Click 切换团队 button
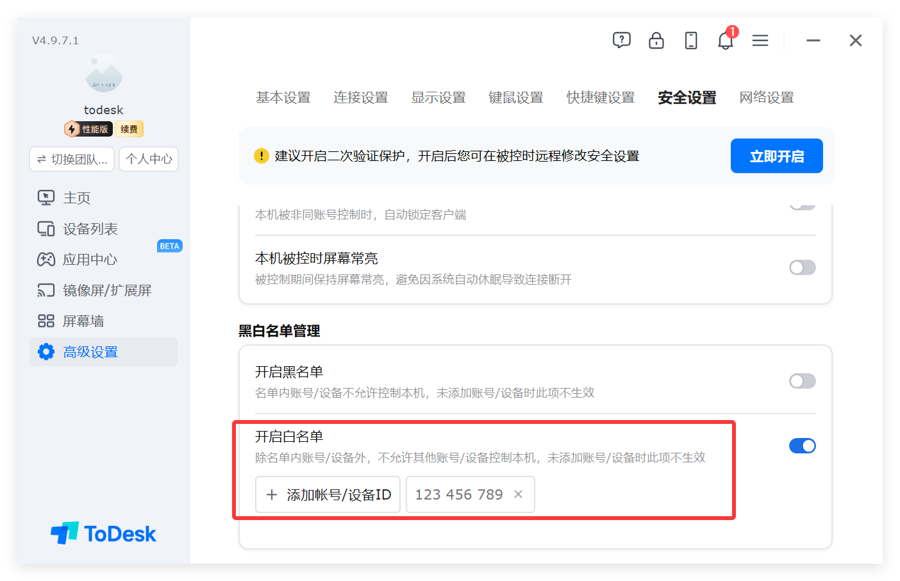Image resolution: width=900 pixels, height=581 pixels. (72, 159)
